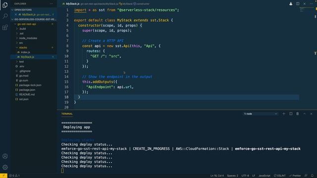Open Problems via errors and warnings status
This screenshot has height=178, width=317.
14,176
